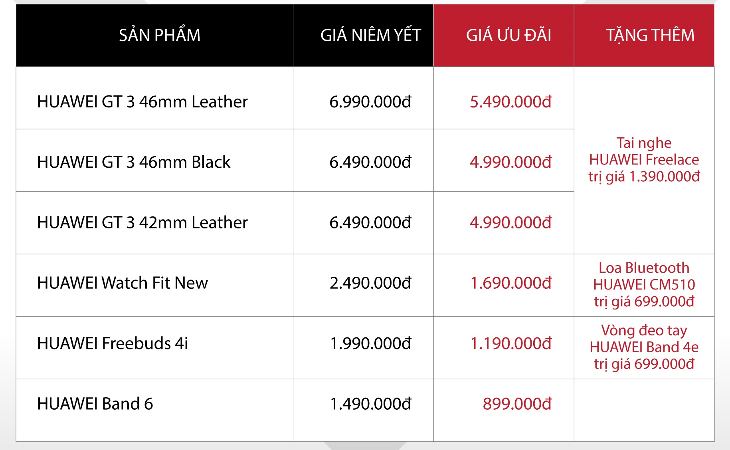Select the 899.000đ Band 6 price
The height and width of the screenshot is (450, 730).
pyautogui.click(x=517, y=403)
